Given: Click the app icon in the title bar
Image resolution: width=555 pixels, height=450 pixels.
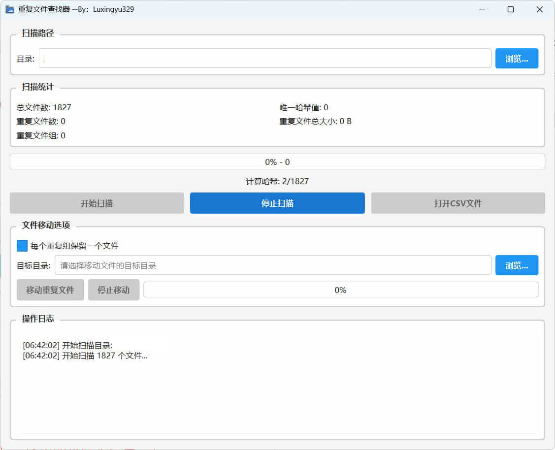Looking at the screenshot, I should pos(9,9).
